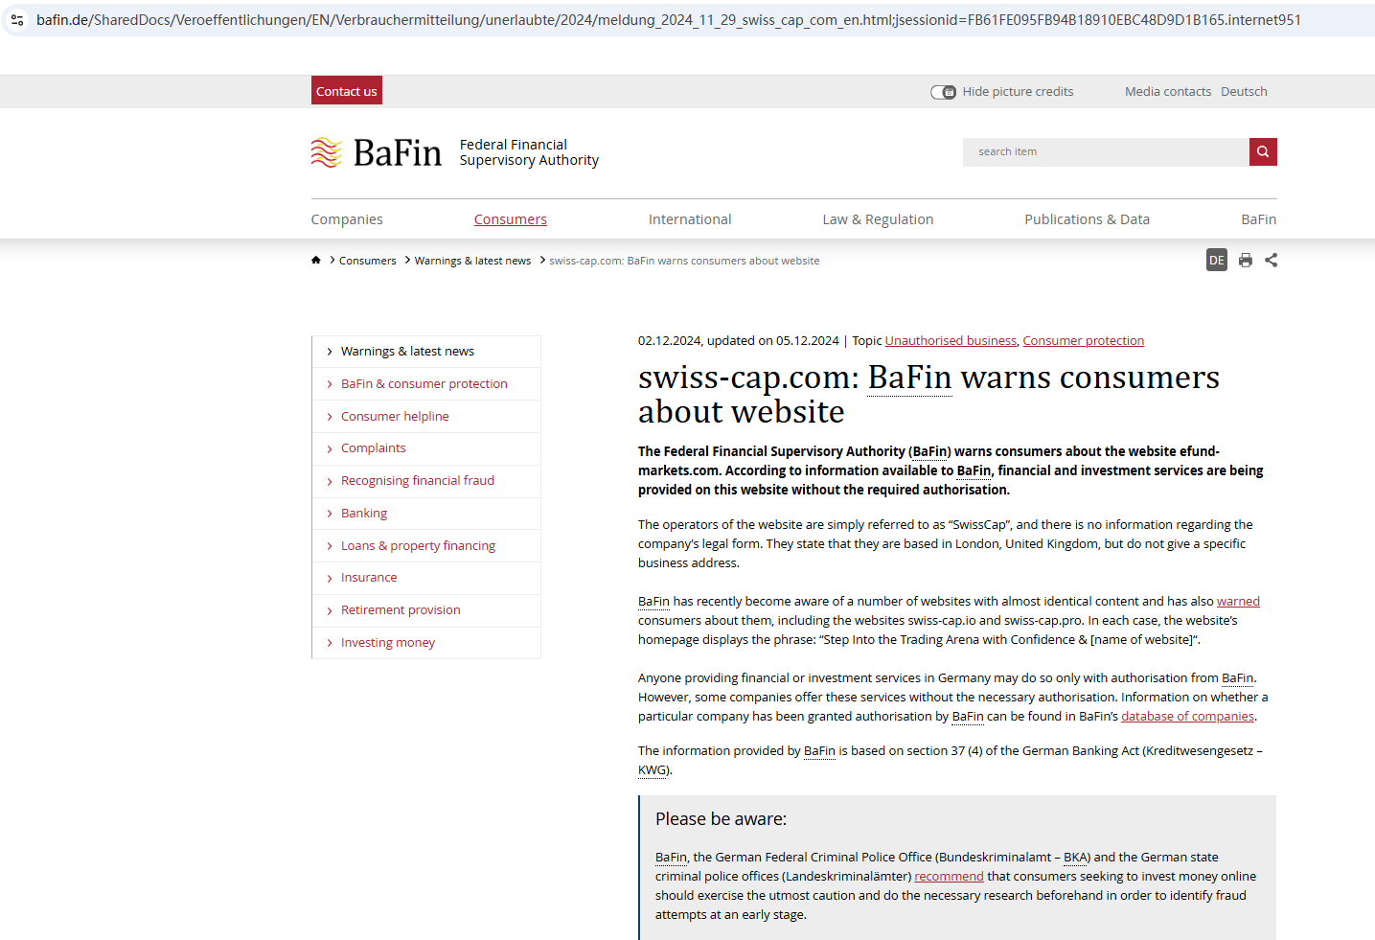Image resolution: width=1375 pixels, height=940 pixels.
Task: Open Loans & property financing sidebar item
Action: coord(418,546)
